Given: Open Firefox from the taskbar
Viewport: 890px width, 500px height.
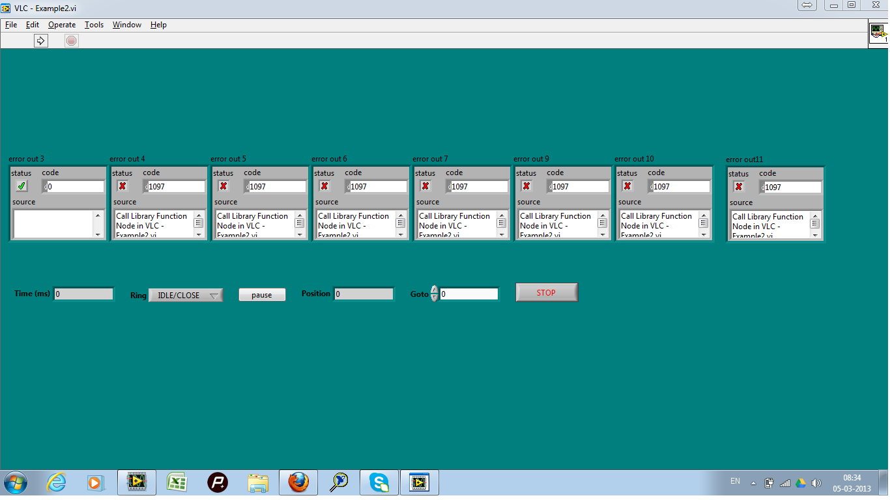Looking at the screenshot, I should point(298,482).
